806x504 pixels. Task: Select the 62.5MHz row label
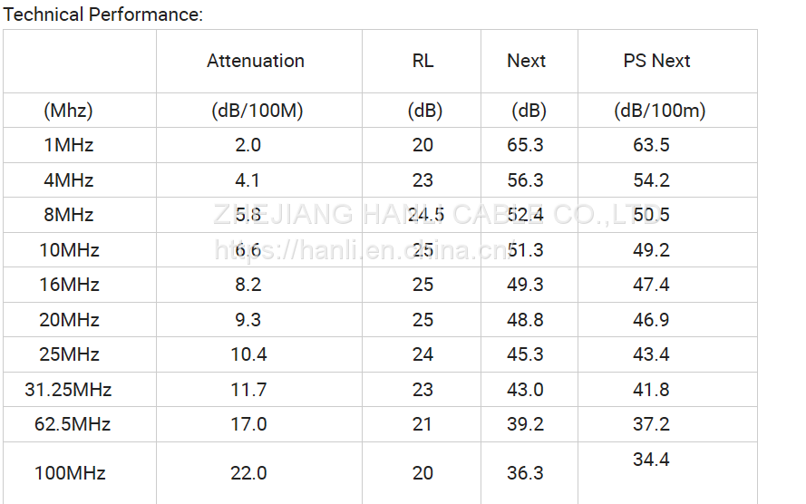pos(68,424)
